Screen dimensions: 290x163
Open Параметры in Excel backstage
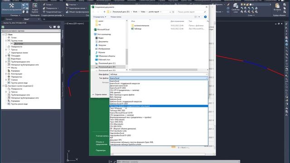(x=101, y=150)
